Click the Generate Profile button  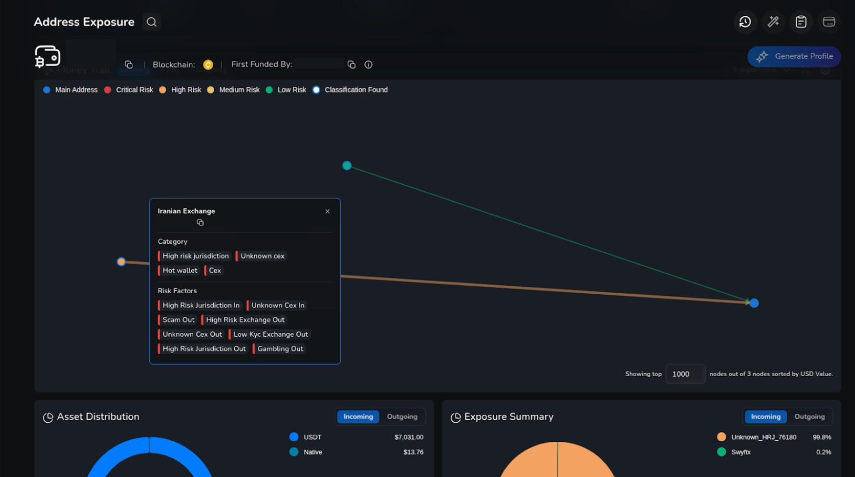794,56
